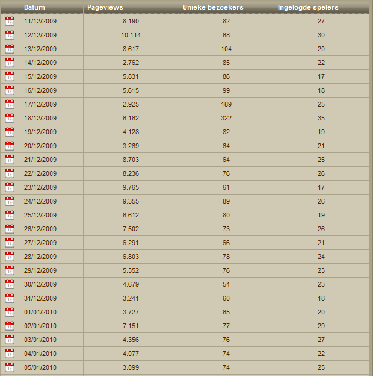
Task: Open the calendar icon beside 24/12/2009
Action: coord(10,201)
